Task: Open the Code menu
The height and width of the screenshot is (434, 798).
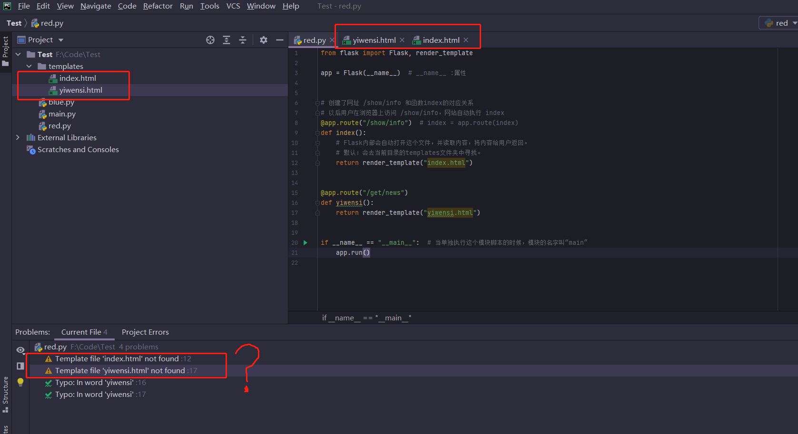Action: pyautogui.click(x=127, y=6)
